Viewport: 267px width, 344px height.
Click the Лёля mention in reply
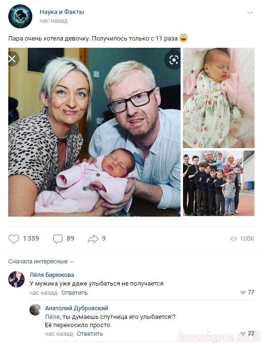tap(53, 317)
